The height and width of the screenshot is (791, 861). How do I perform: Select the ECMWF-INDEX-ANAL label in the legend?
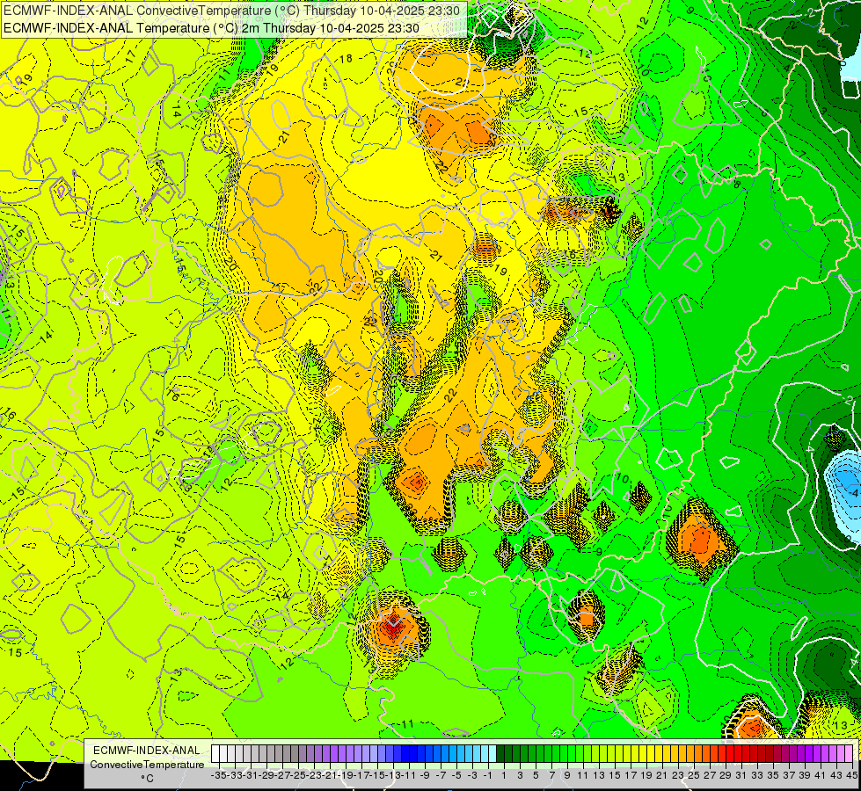coord(147,751)
